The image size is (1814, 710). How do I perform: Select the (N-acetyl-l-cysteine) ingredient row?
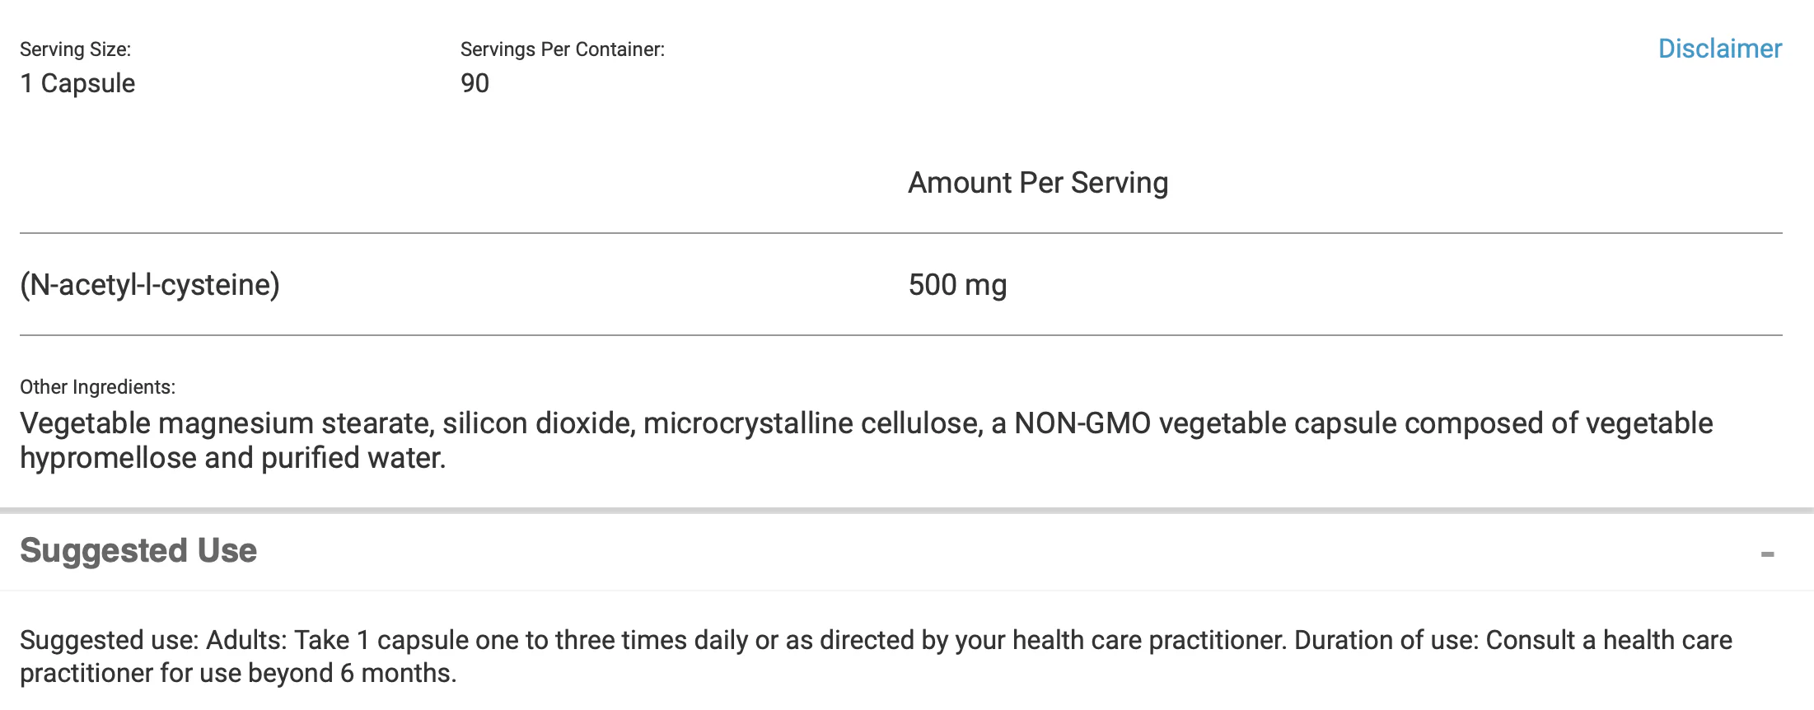[901, 284]
